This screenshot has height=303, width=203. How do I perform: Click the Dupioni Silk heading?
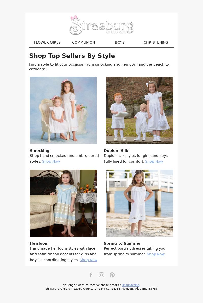[116, 151]
